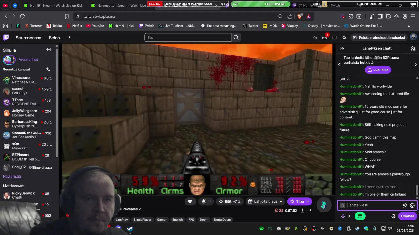Switch to Humi91 Stream Kick browser tab

coord(53,5)
